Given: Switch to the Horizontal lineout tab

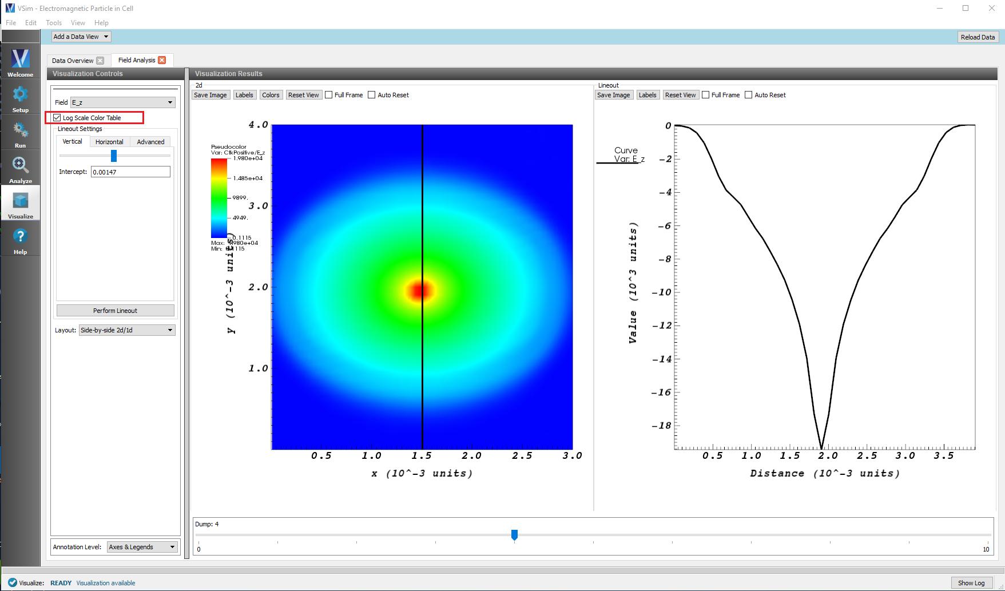Looking at the screenshot, I should click(109, 142).
